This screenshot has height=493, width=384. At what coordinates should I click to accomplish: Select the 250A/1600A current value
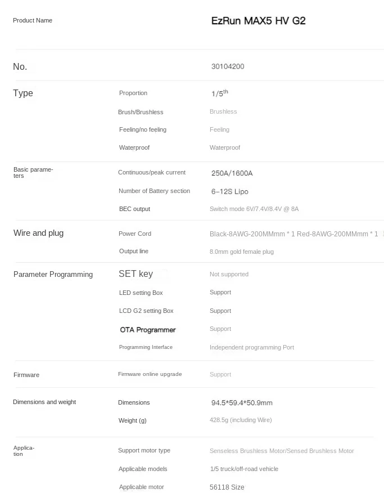tap(232, 173)
